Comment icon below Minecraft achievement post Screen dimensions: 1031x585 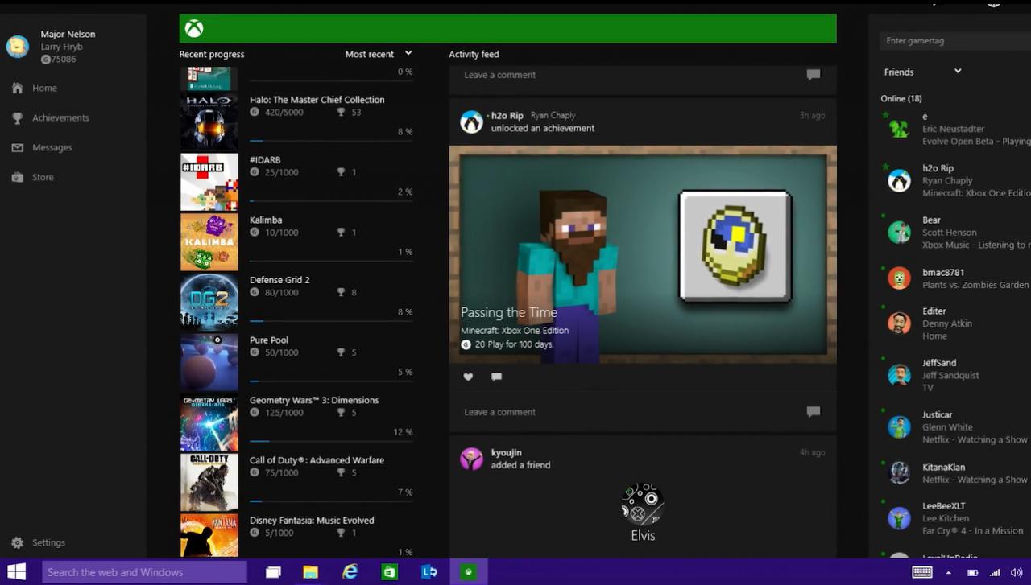tap(496, 377)
